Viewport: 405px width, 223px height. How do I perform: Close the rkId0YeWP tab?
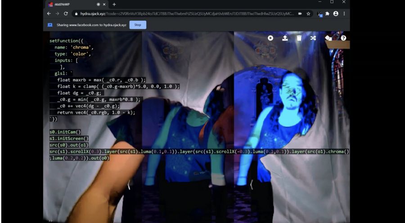pos(104,4)
